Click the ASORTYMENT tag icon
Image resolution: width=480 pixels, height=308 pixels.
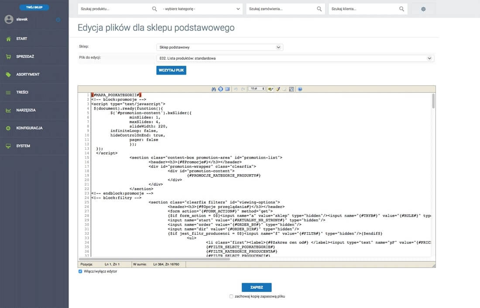8,74
